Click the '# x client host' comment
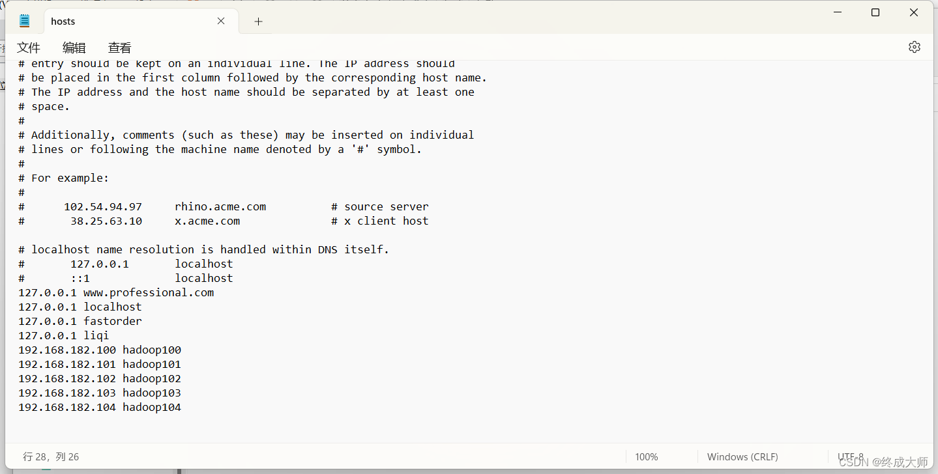938x474 pixels. 380,221
